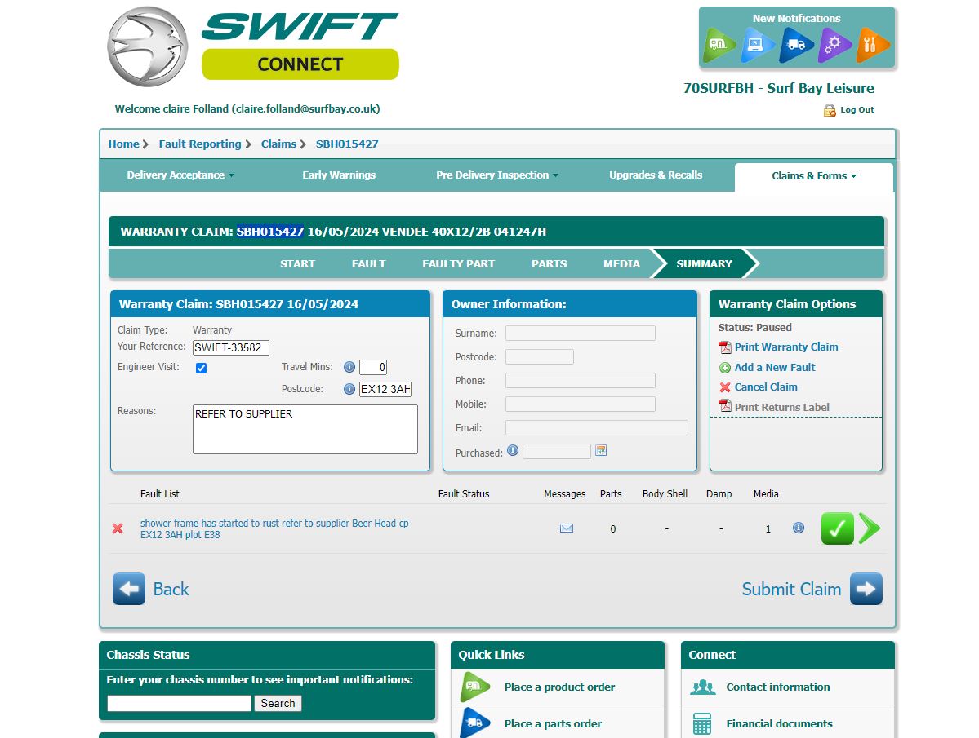The height and width of the screenshot is (738, 979).
Task: Click the Fault Reporting breadcrumb link
Action: [200, 144]
